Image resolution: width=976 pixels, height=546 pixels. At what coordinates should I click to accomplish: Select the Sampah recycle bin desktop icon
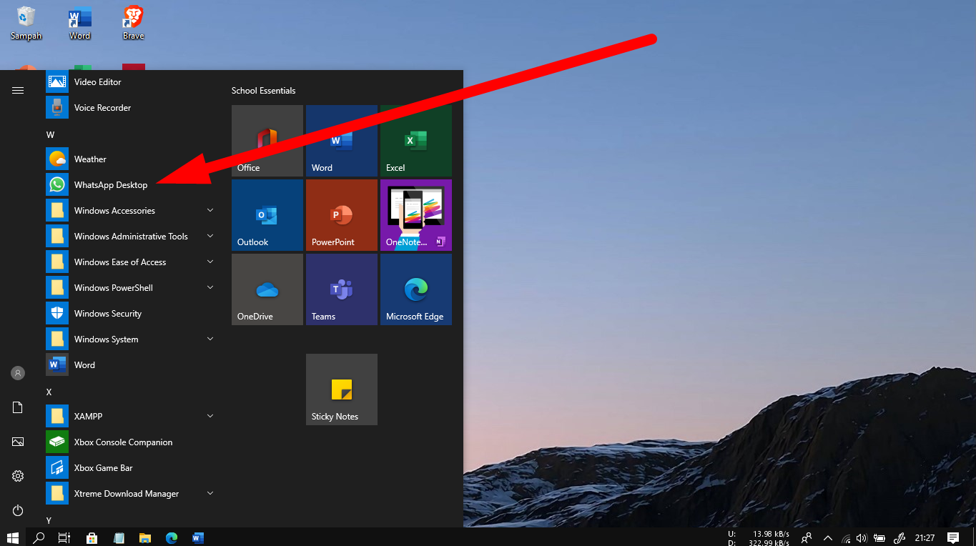point(26,23)
